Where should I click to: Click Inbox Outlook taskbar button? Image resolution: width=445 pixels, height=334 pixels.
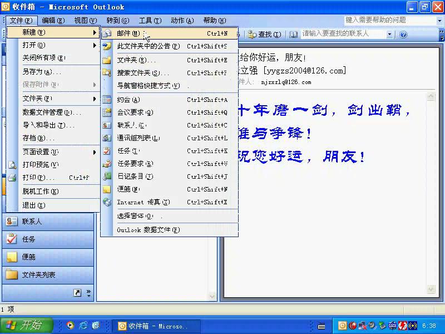[157, 326]
